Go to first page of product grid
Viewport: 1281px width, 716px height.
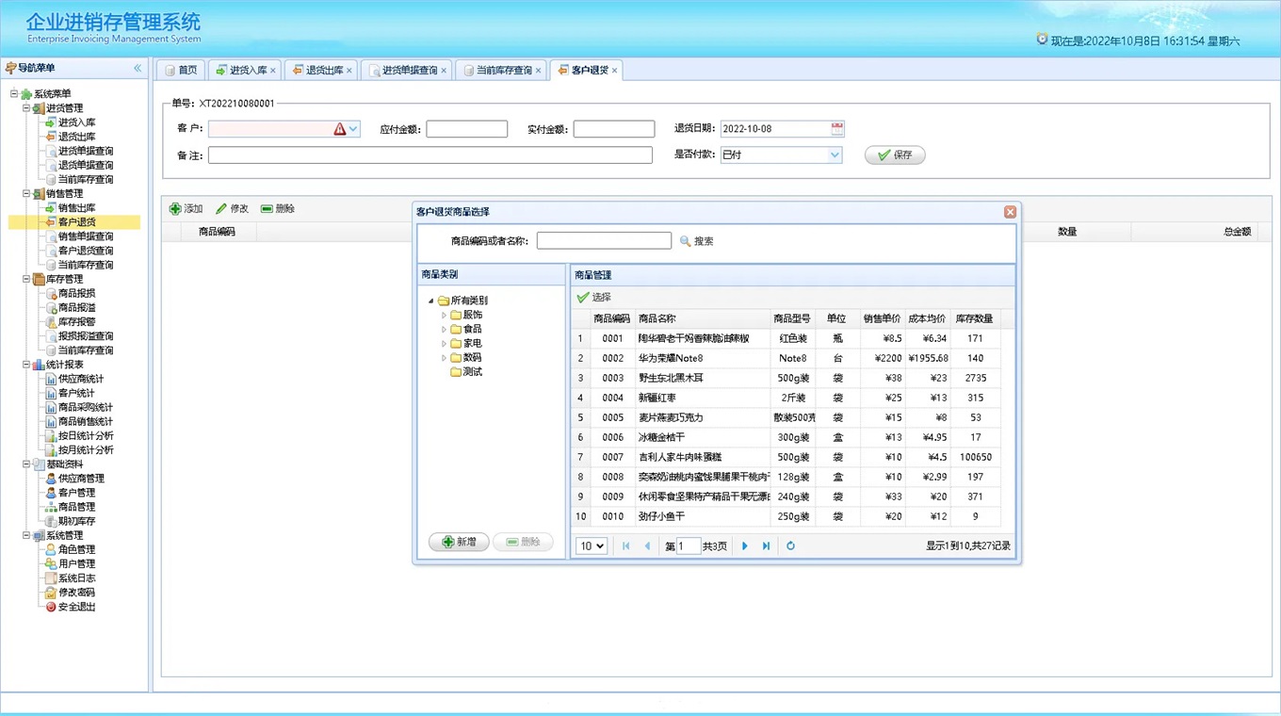[625, 545]
